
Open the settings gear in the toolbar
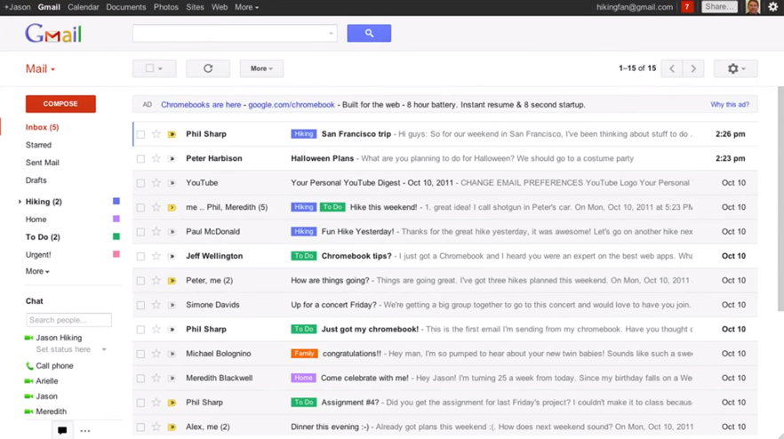pyautogui.click(x=735, y=68)
